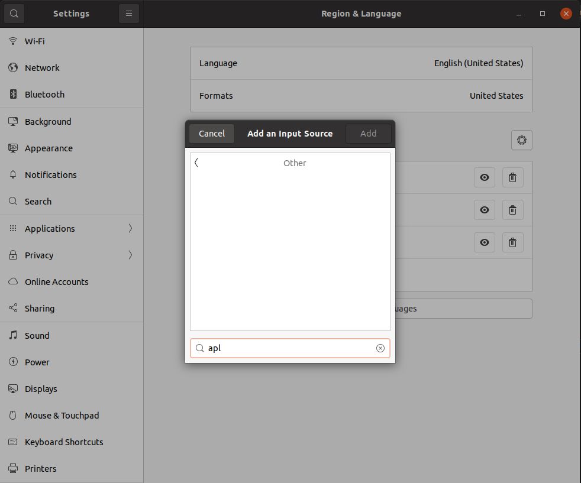Click the Bluetooth symbol icon
This screenshot has height=483, width=581.
click(x=13, y=94)
